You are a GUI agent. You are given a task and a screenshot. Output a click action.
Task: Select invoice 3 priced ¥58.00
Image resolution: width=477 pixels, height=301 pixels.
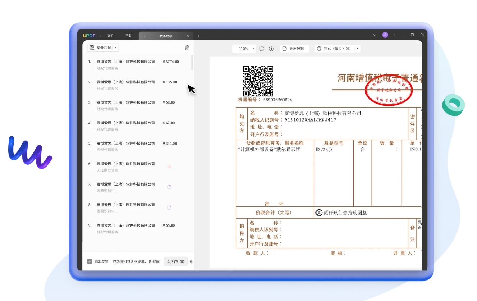(137, 106)
